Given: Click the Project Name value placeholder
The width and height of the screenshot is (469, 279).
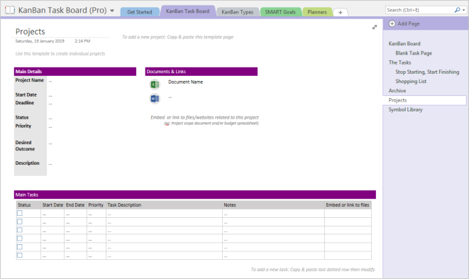Looking at the screenshot, I should pos(50,81).
